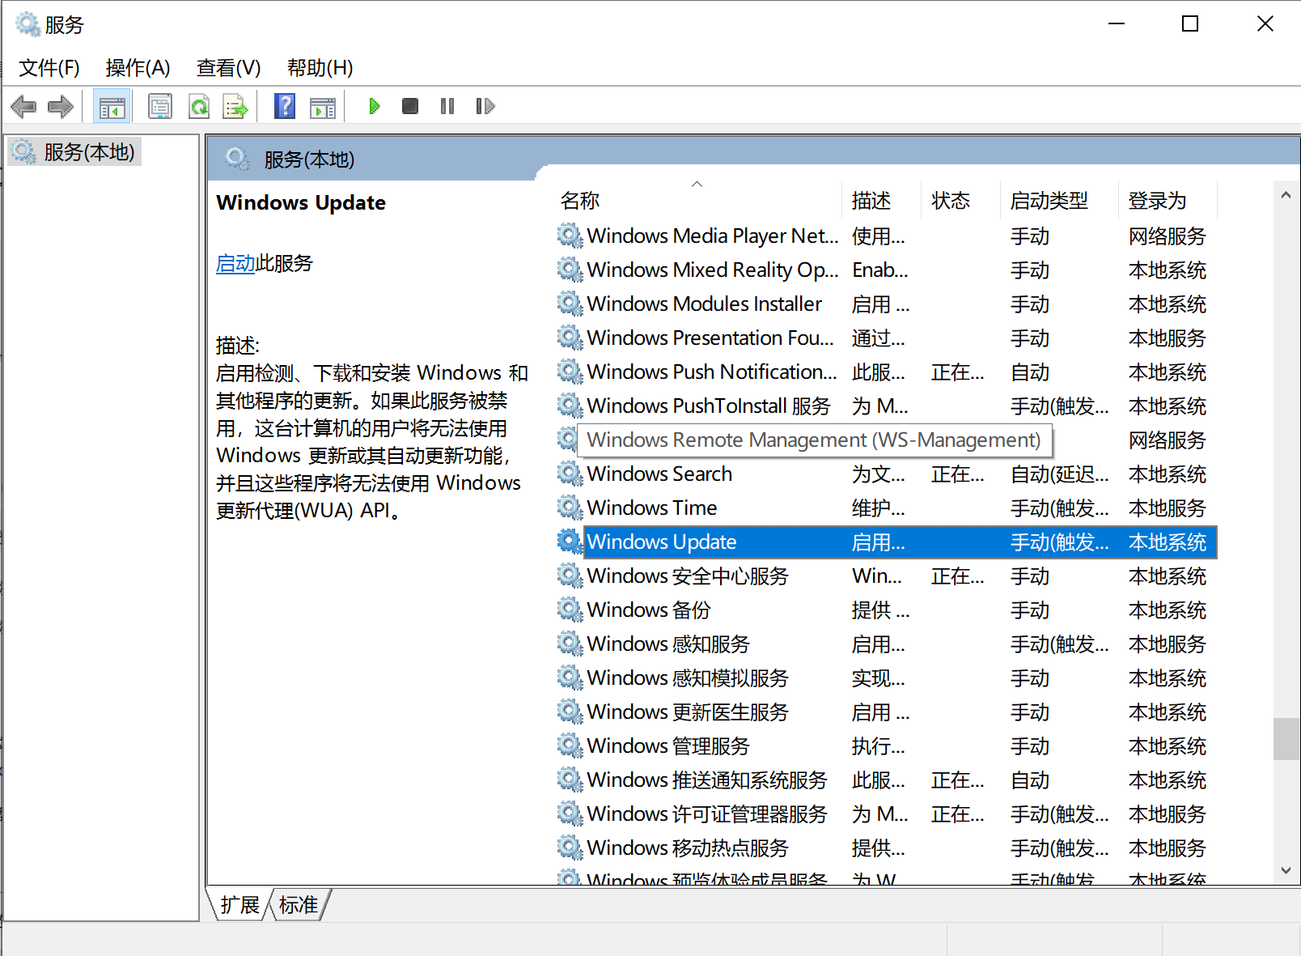Screen dimensions: 1301x956
Task: Switch to the 扩展 tab
Action: click(x=239, y=905)
